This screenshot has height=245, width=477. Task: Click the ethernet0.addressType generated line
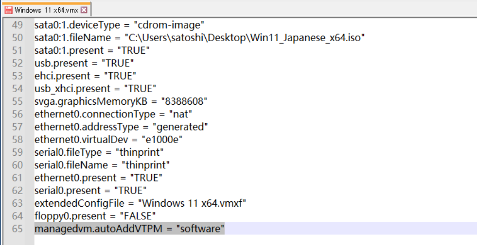point(121,127)
